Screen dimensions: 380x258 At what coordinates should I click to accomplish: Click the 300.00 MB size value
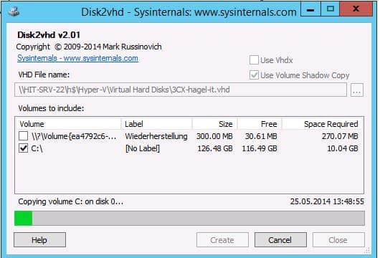pos(214,136)
